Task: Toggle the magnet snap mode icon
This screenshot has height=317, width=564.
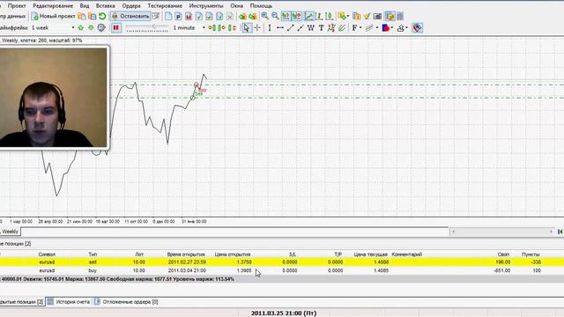Action: click(x=417, y=27)
